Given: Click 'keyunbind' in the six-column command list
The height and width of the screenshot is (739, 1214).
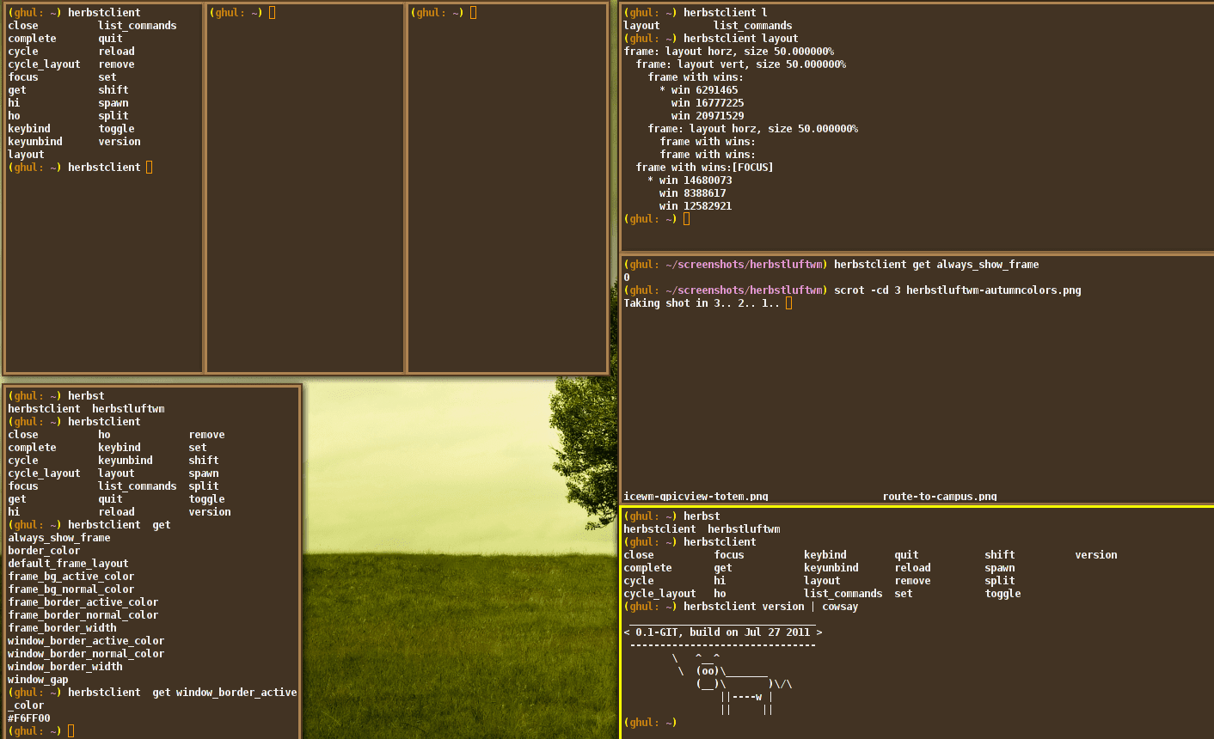Looking at the screenshot, I should pos(831,568).
